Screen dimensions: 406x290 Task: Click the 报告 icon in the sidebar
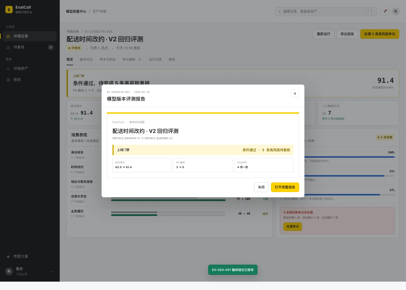(x=8, y=80)
